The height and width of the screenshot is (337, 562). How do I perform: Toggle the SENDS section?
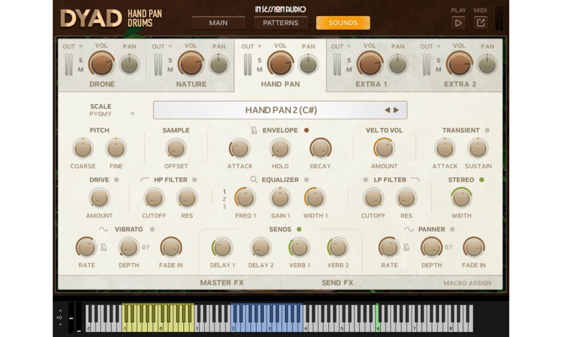tap(299, 229)
